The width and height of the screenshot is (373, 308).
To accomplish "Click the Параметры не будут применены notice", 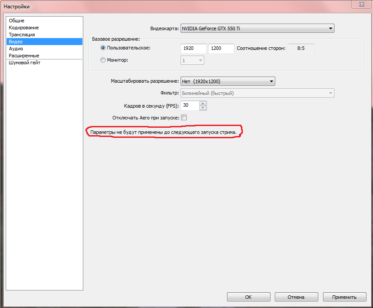I will tap(163, 132).
